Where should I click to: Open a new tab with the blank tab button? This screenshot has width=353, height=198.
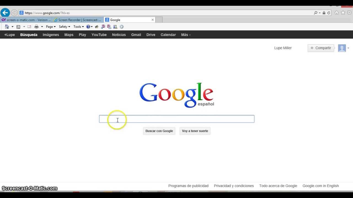[159, 20]
